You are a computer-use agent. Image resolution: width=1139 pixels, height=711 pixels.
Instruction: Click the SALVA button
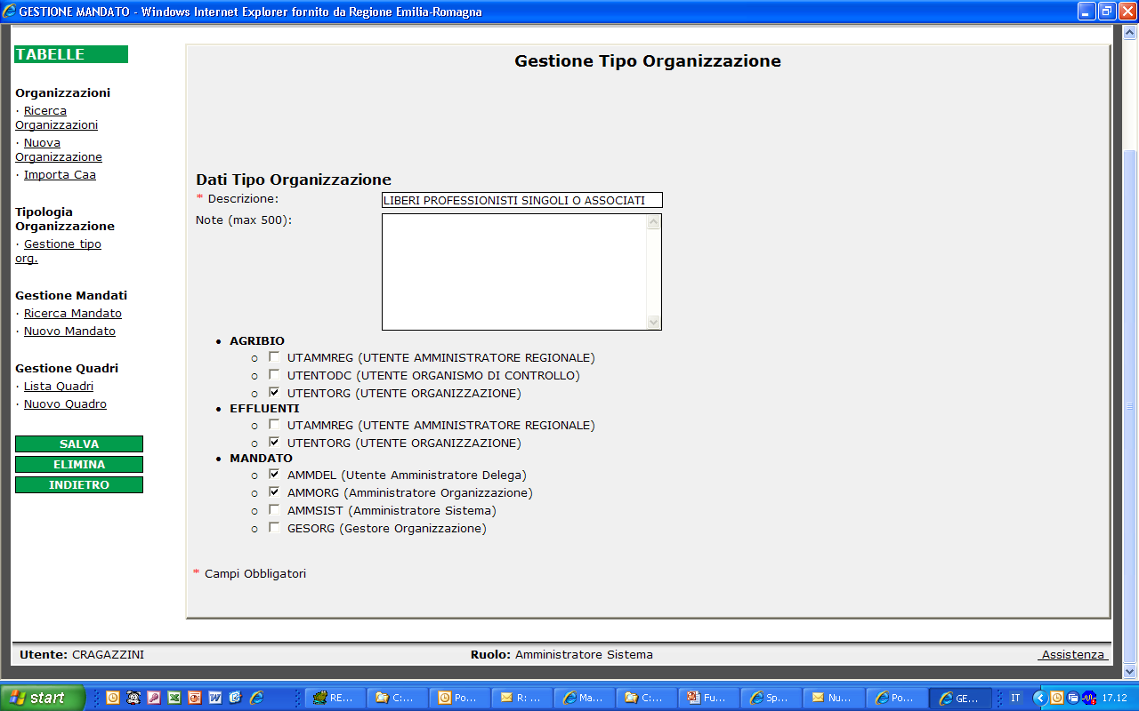click(x=79, y=444)
